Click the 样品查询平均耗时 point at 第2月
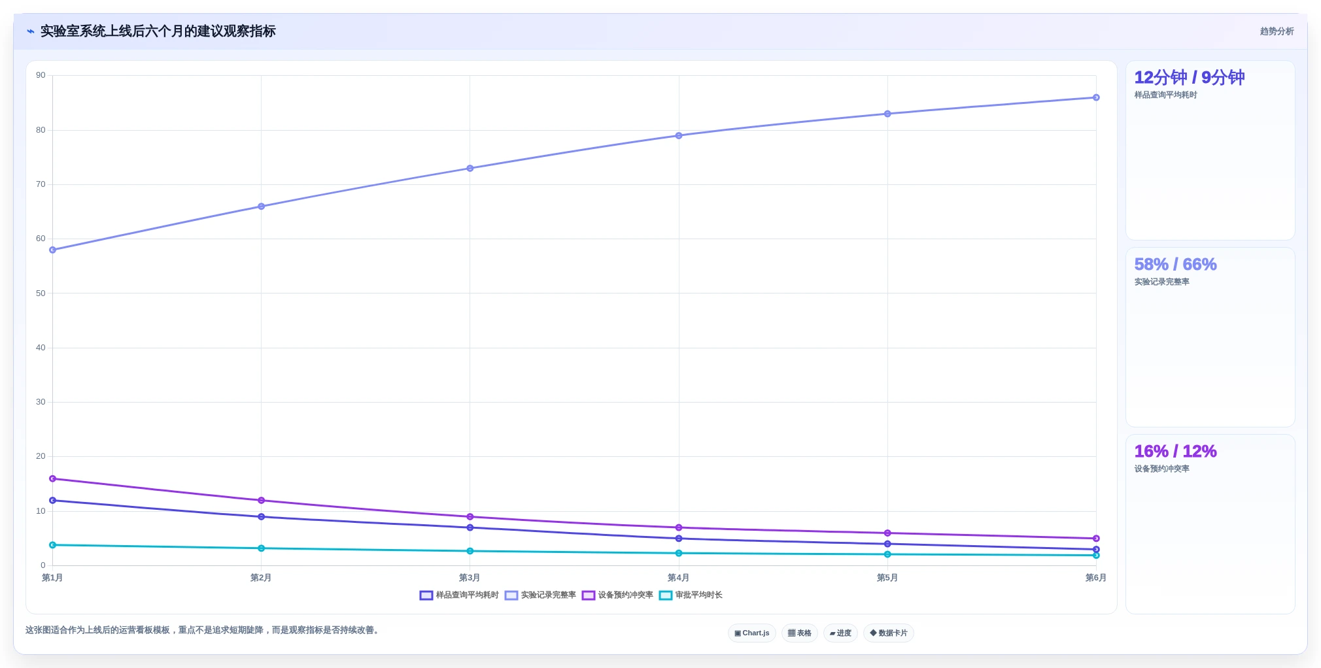 click(262, 516)
